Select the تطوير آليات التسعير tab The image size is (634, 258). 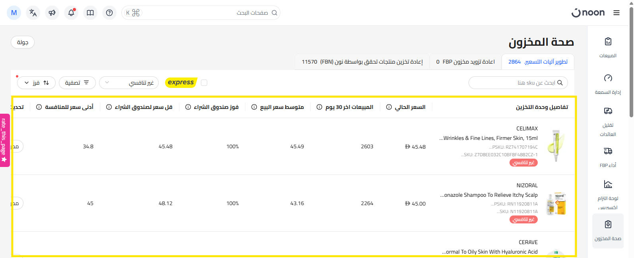(538, 62)
